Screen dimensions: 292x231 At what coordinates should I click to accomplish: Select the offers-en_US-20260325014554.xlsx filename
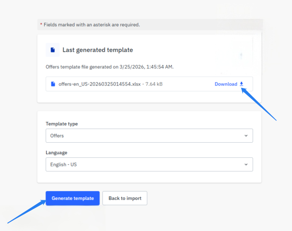click(99, 84)
